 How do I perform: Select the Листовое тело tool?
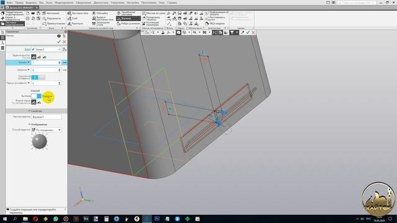click(78, 13)
